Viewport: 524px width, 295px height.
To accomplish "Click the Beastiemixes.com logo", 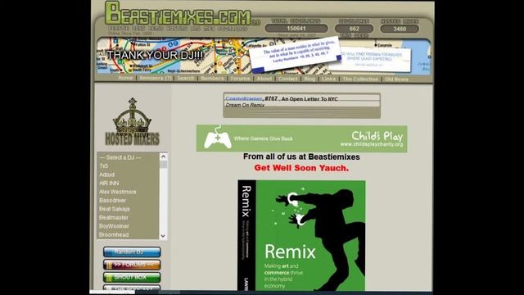I will tap(178, 13).
